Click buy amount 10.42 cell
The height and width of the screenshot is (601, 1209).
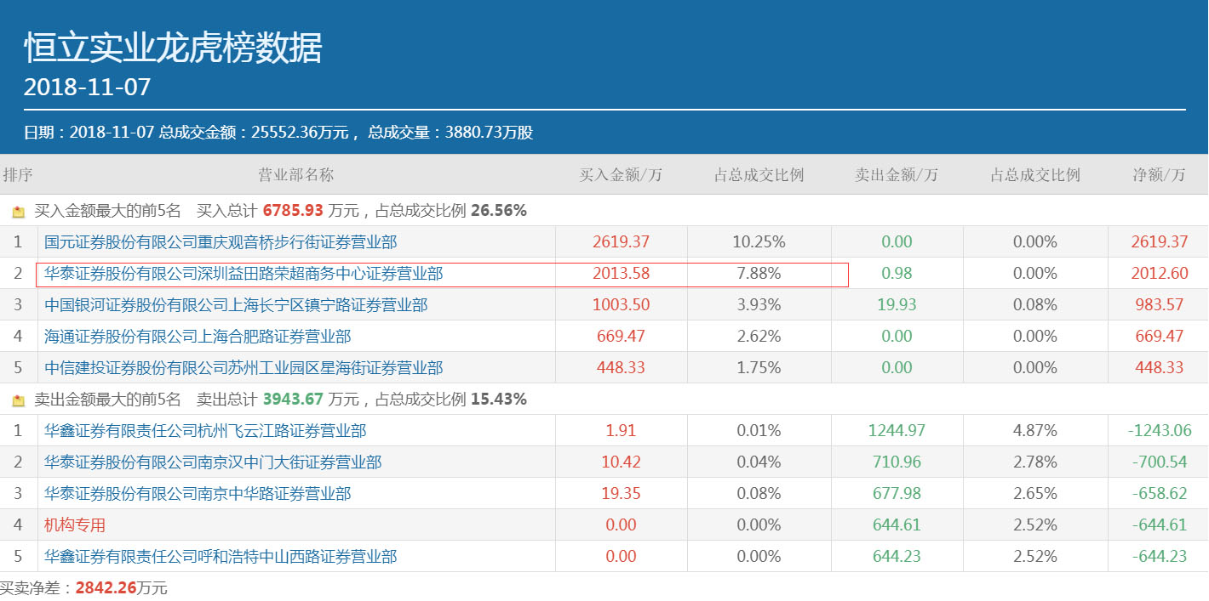tap(621, 462)
